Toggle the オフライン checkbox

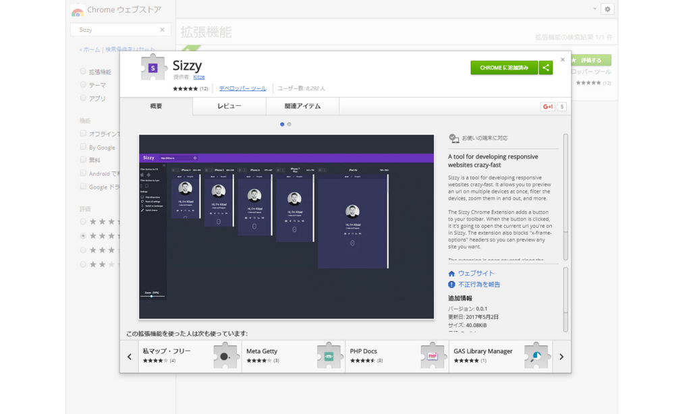[83, 134]
